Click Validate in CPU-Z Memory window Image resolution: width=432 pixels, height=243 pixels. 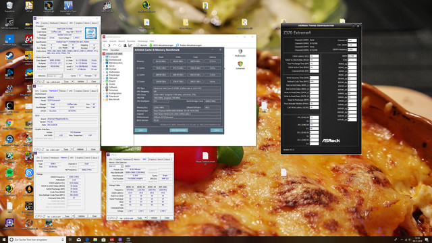[81, 216]
